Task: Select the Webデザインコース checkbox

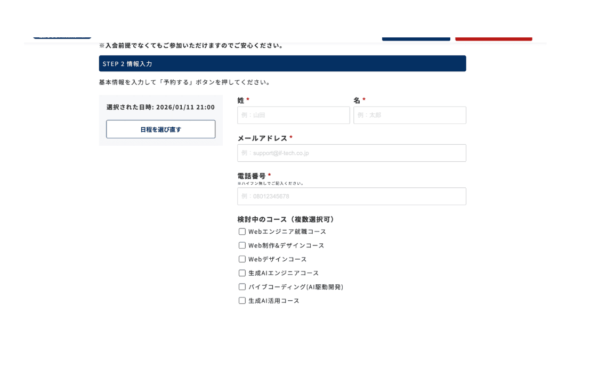Action: point(242,259)
